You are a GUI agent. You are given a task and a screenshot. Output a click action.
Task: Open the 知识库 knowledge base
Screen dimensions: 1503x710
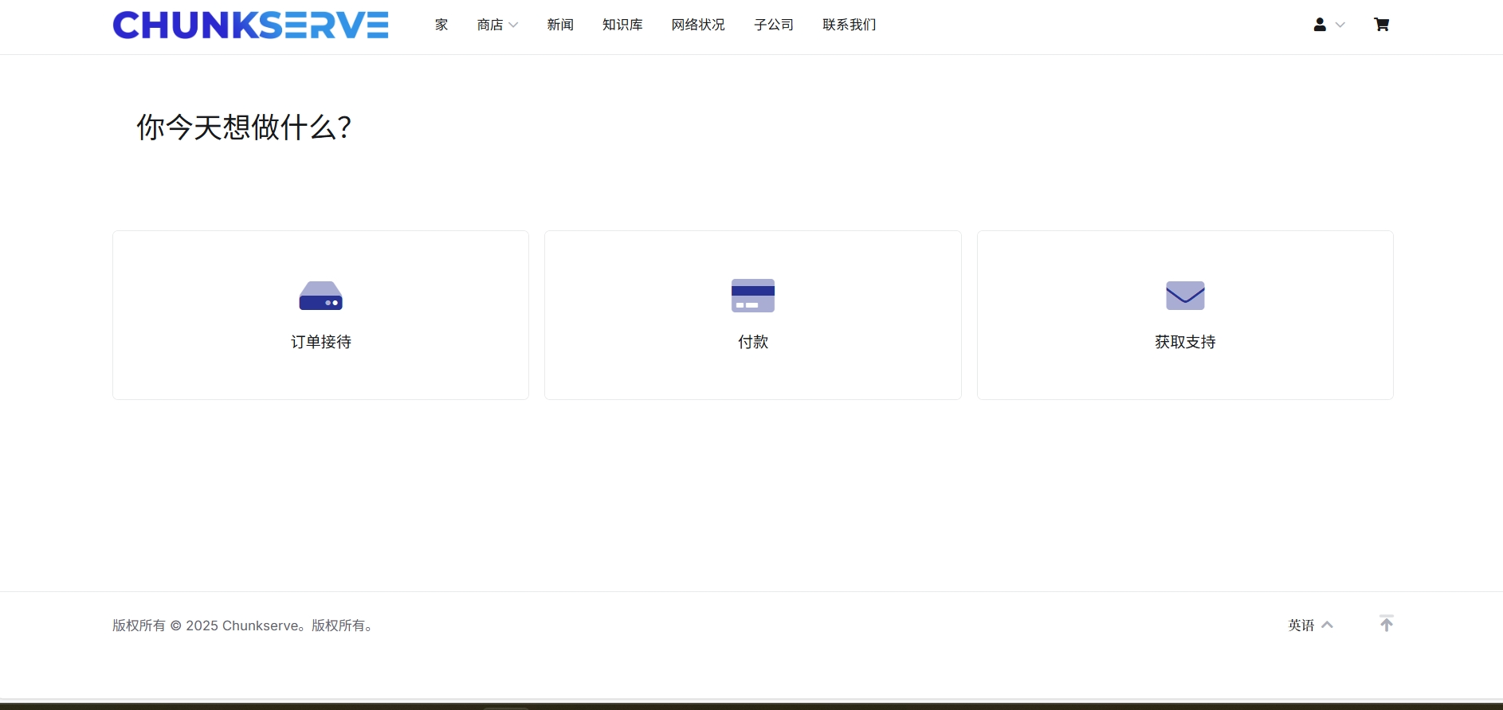point(622,25)
